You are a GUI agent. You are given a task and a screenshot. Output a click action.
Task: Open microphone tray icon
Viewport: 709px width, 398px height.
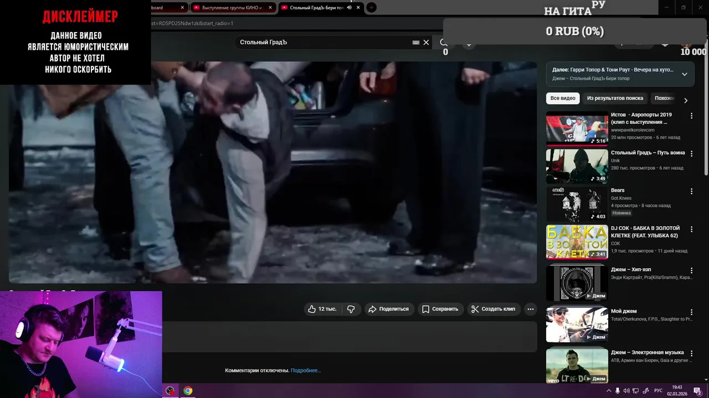pos(618,391)
